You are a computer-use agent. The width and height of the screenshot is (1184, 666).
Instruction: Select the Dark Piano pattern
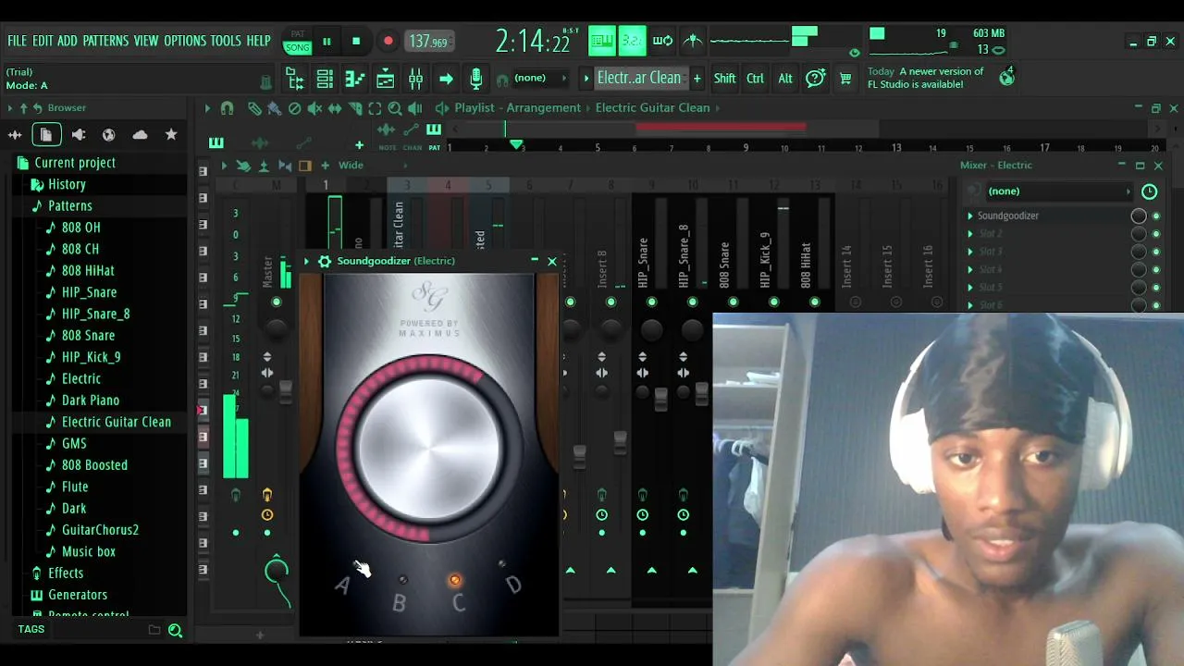pos(91,401)
